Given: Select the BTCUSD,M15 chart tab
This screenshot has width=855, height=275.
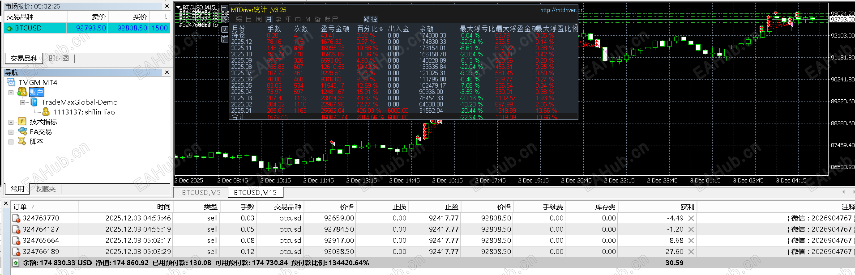Looking at the screenshot, I should coord(255,193).
